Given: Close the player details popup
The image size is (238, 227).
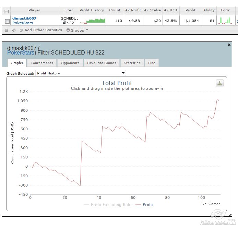Looking at the screenshot, I should pyautogui.click(x=229, y=45).
